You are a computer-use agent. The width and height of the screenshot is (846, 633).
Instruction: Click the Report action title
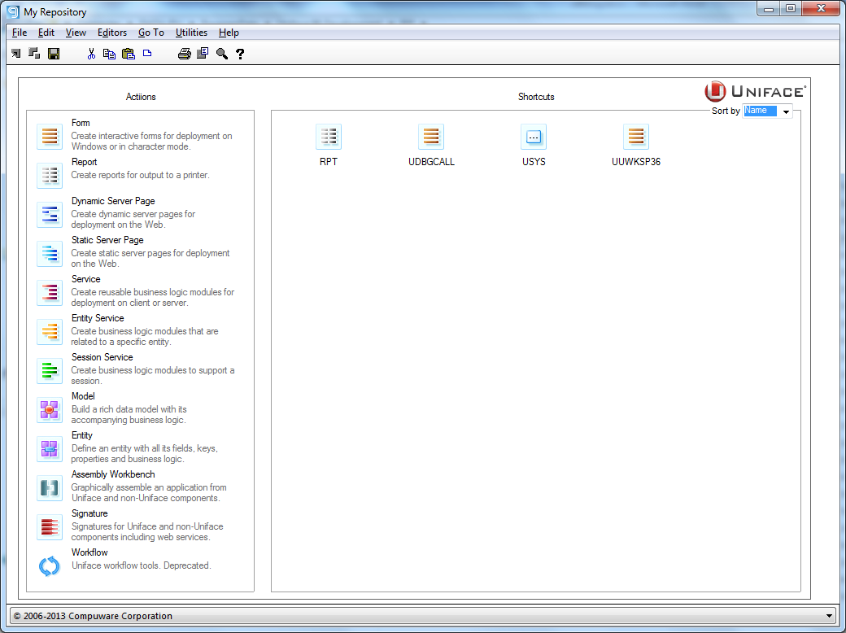(84, 162)
